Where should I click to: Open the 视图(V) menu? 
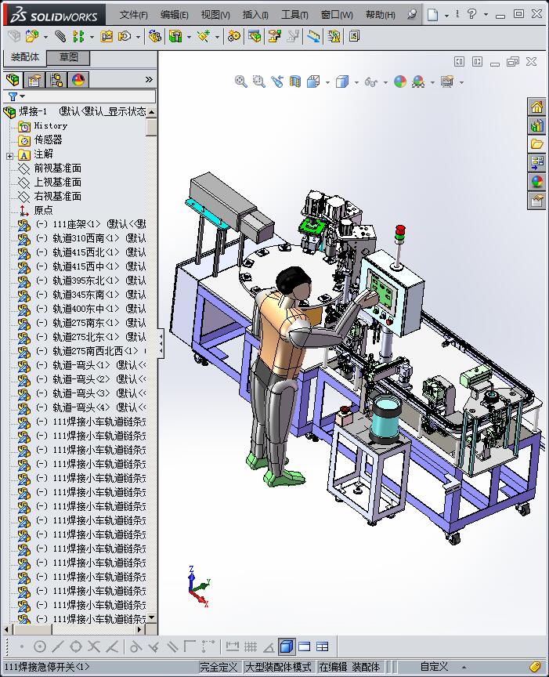click(215, 15)
